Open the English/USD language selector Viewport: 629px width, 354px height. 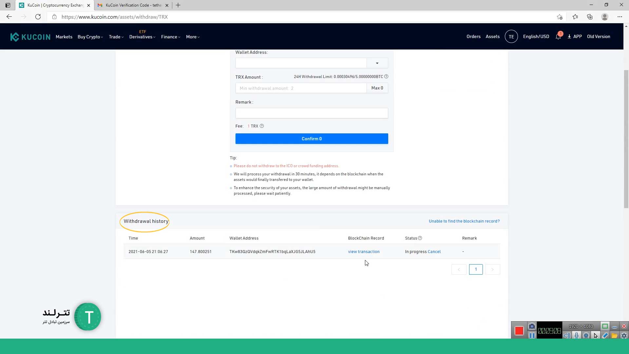[x=536, y=36]
